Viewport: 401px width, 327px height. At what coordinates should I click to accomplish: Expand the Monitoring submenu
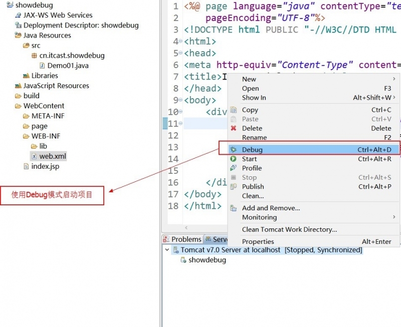(x=394, y=217)
